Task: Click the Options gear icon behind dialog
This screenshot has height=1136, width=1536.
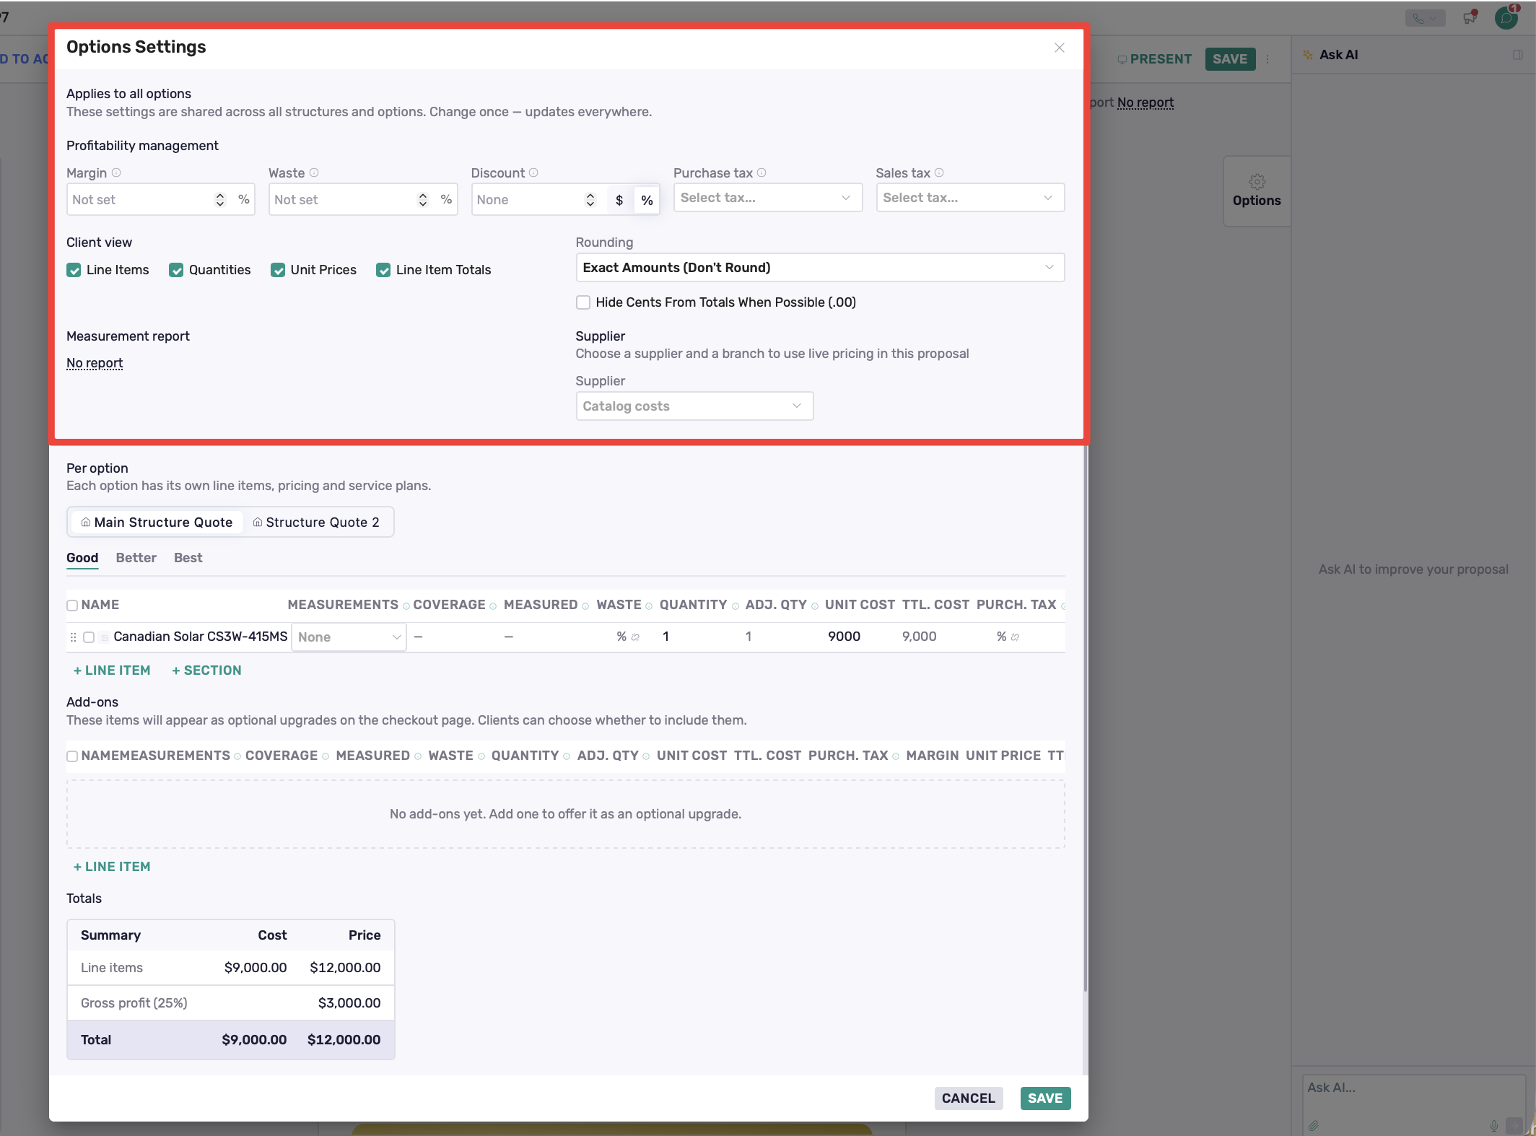Action: [1257, 182]
